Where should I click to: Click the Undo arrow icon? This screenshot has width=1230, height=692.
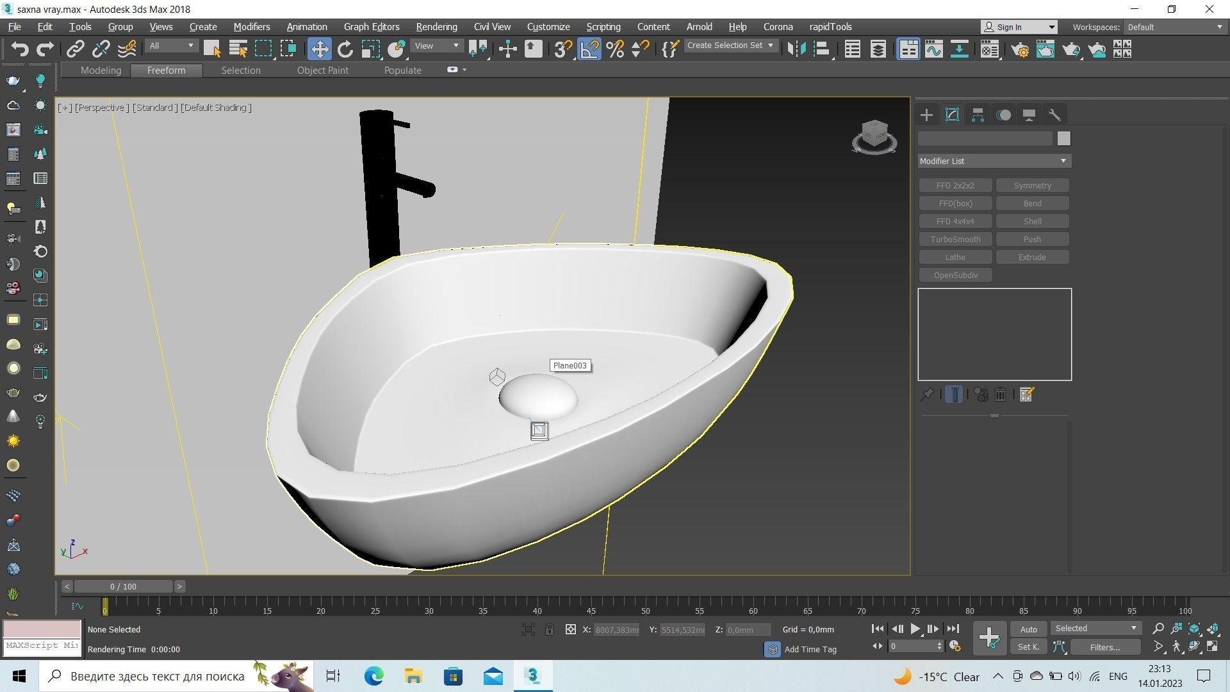tap(20, 49)
